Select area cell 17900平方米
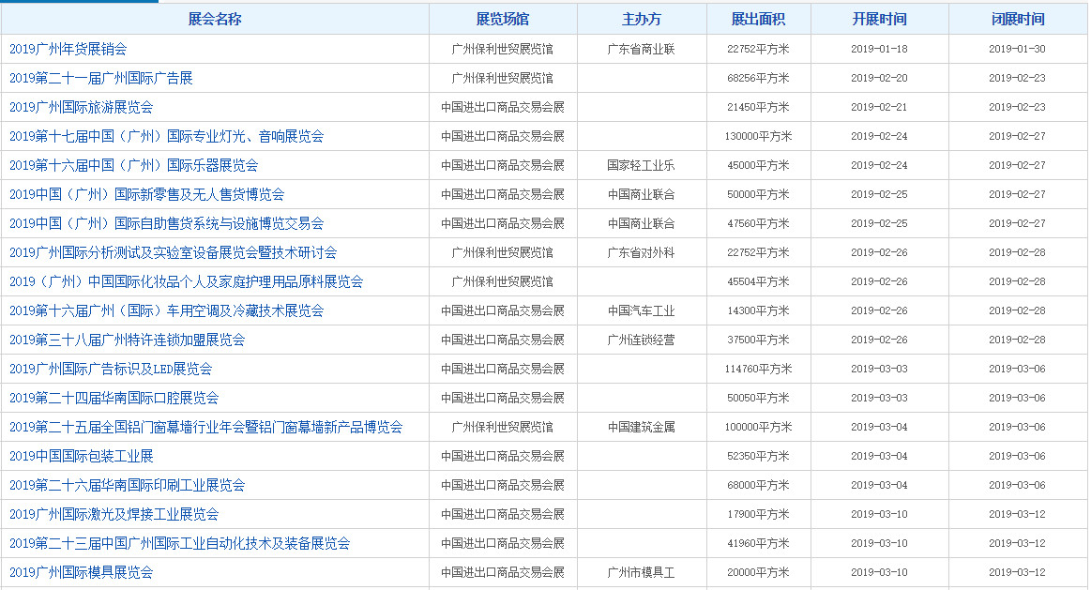 [758, 514]
